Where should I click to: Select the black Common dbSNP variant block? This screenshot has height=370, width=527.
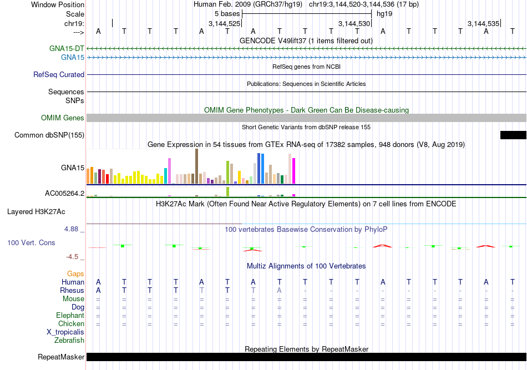[513, 135]
